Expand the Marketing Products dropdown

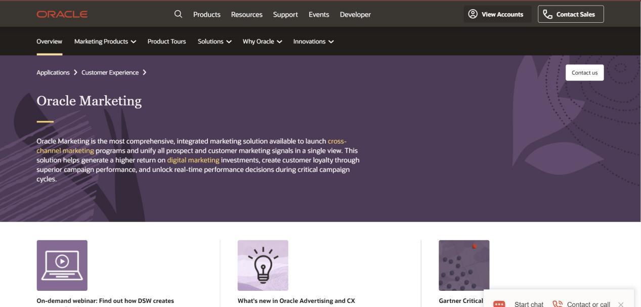[x=105, y=41]
